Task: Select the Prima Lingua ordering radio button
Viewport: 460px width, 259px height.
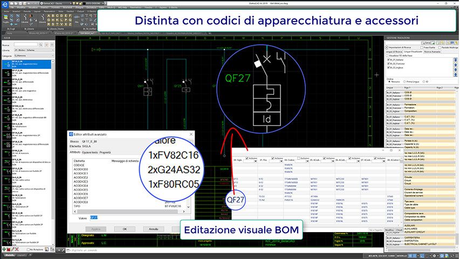Action: (x=404, y=82)
